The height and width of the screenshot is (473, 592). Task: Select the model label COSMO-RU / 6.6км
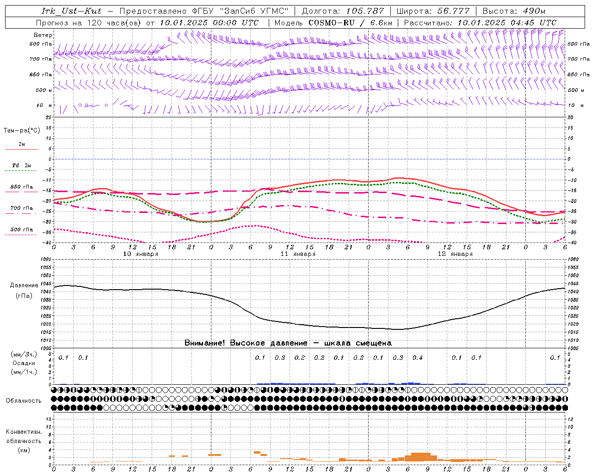351,22
